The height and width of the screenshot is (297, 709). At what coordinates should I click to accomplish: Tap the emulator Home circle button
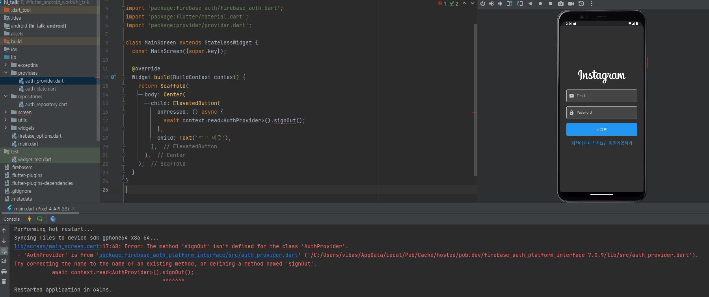[x=540, y=4]
